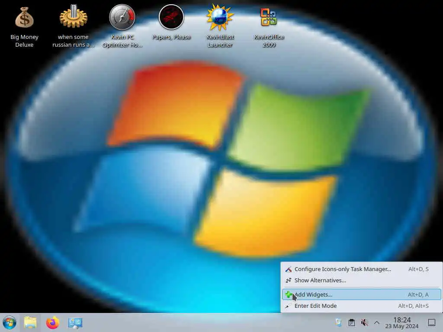Select Enter Edit Mode menu entry

(361, 306)
